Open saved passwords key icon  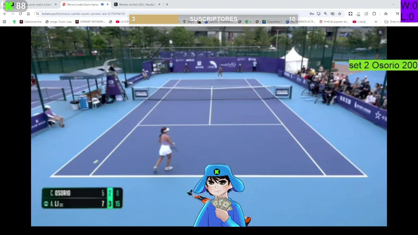pos(312,14)
